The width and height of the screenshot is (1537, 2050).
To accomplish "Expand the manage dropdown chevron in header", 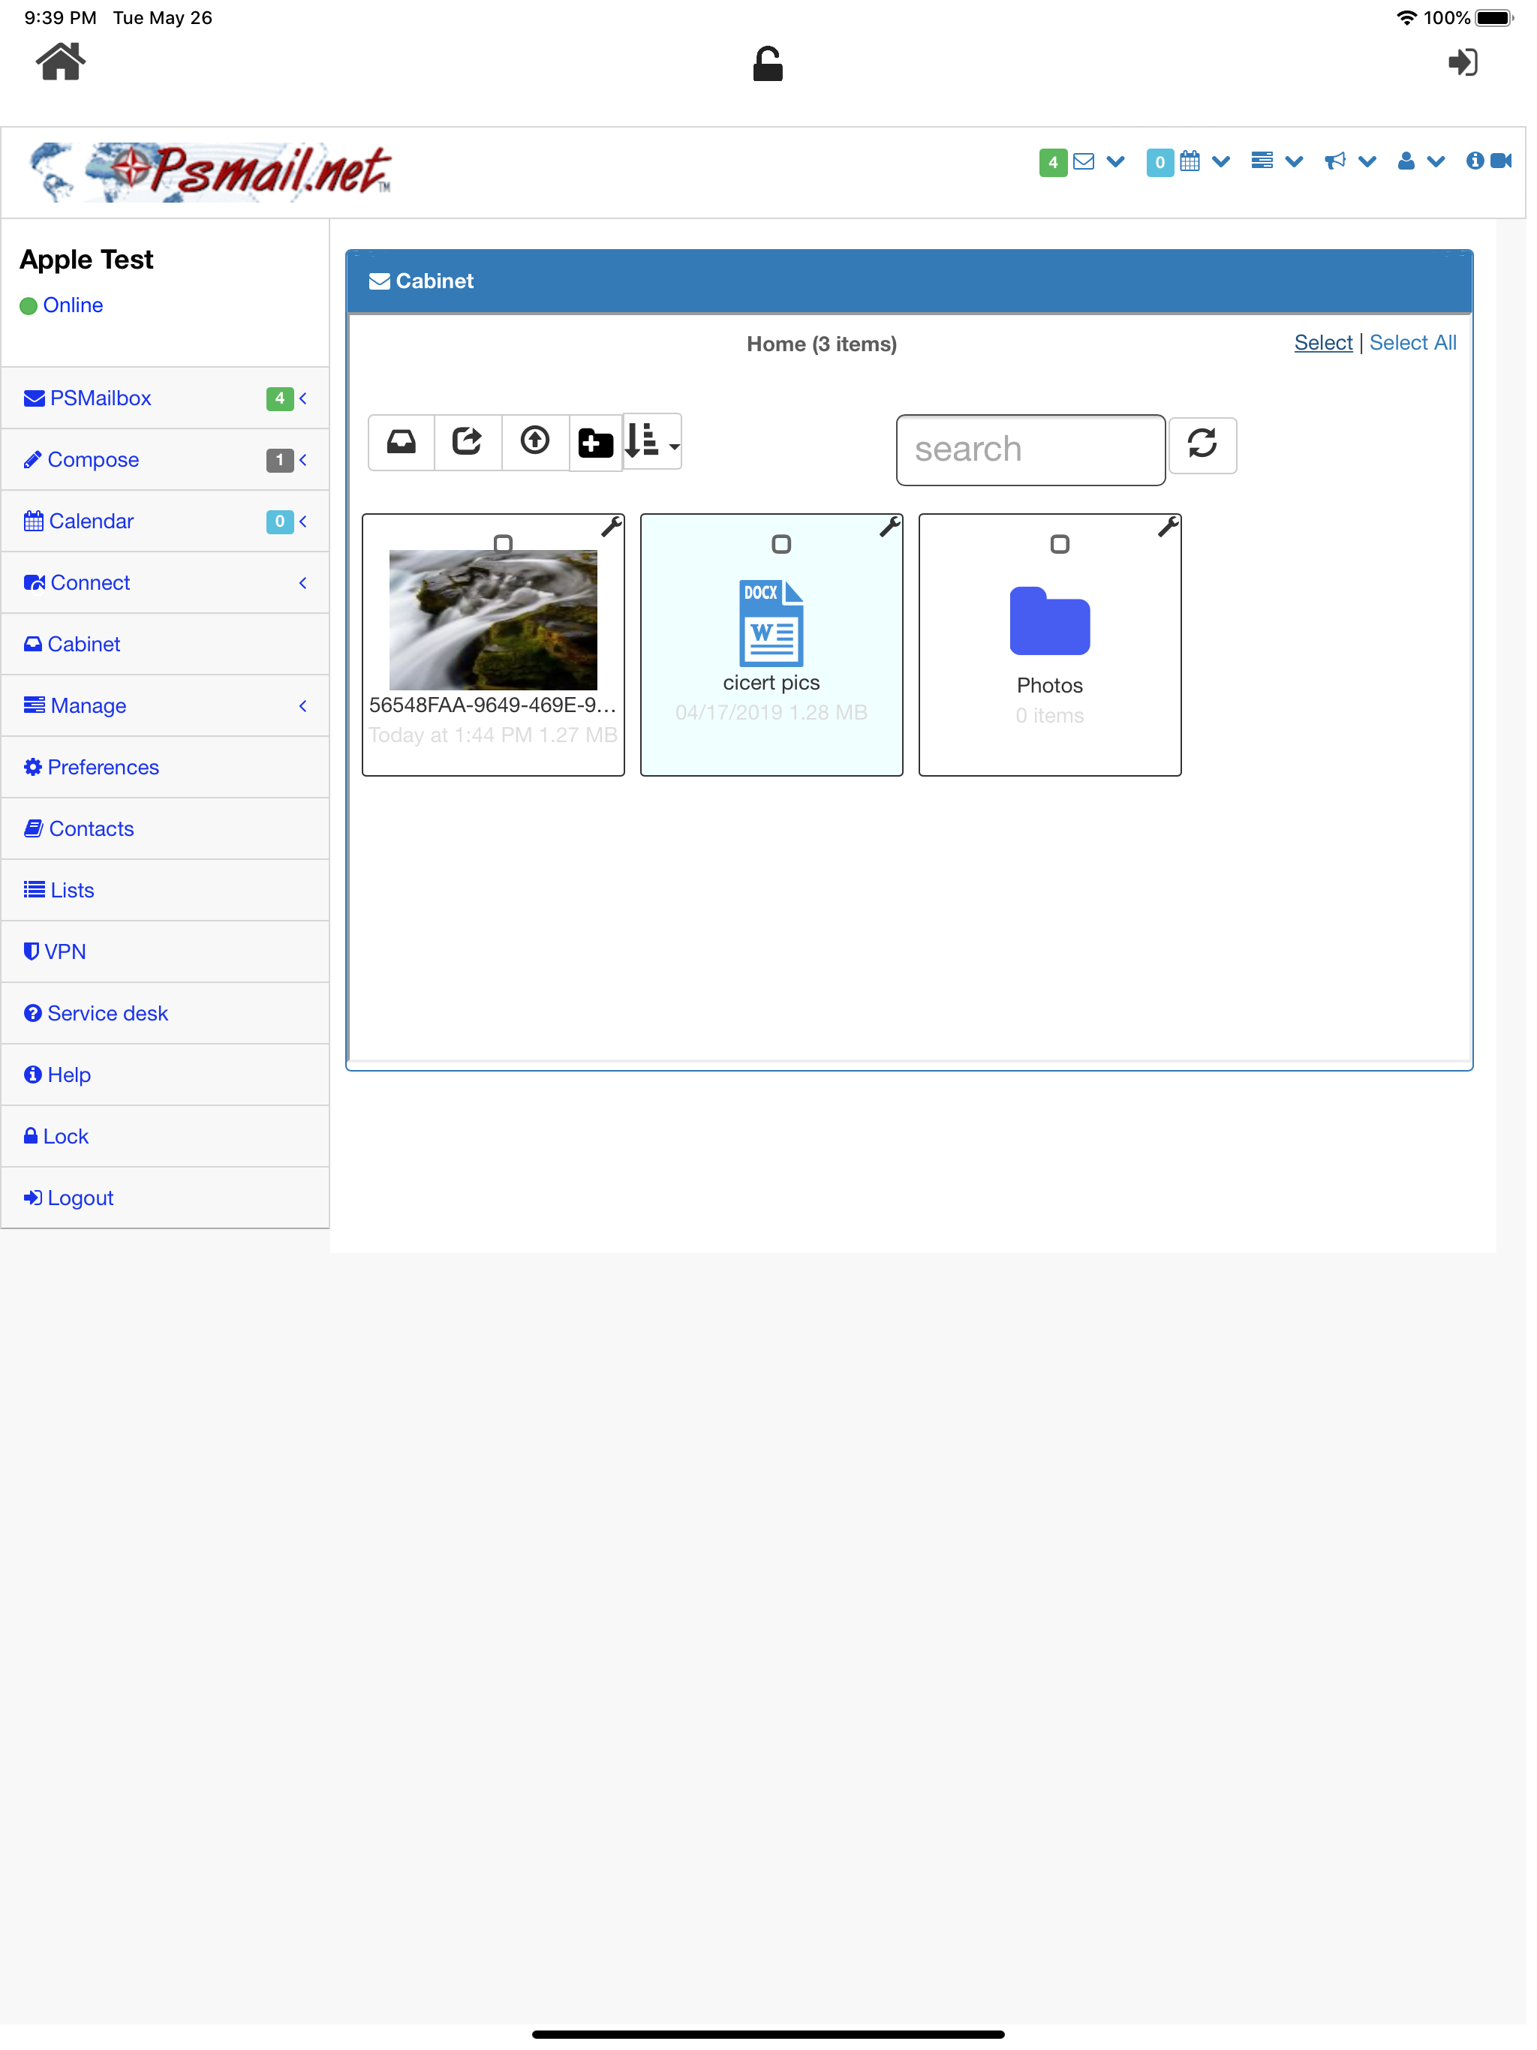I will click(1294, 161).
